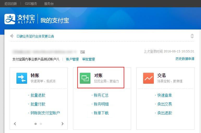Show previous announcement with the up arrow
The width and height of the screenshot is (201, 133).
point(192,35)
